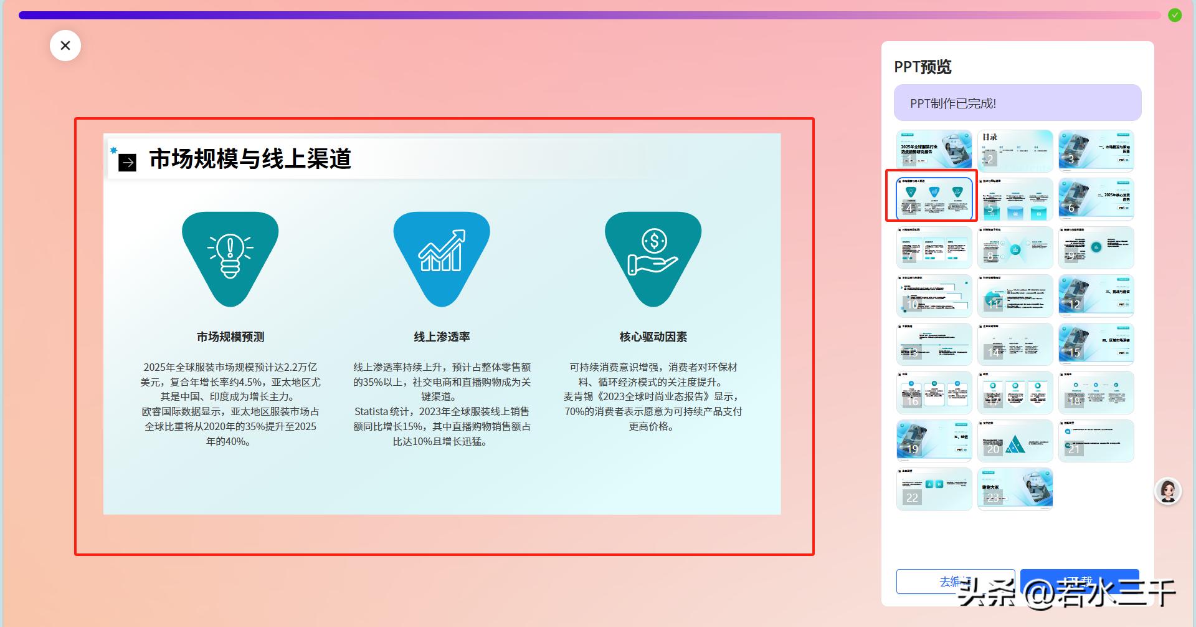Screen dimensions: 1196x627
Task: Open the assistant avatar icon
Action: pos(1168,491)
